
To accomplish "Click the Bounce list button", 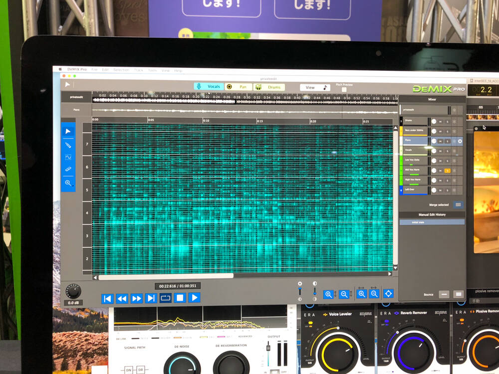I will tap(458, 294).
